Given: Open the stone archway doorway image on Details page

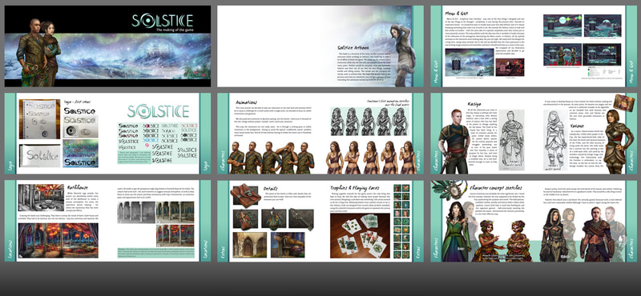Looking at the screenshot, I should point(250,245).
